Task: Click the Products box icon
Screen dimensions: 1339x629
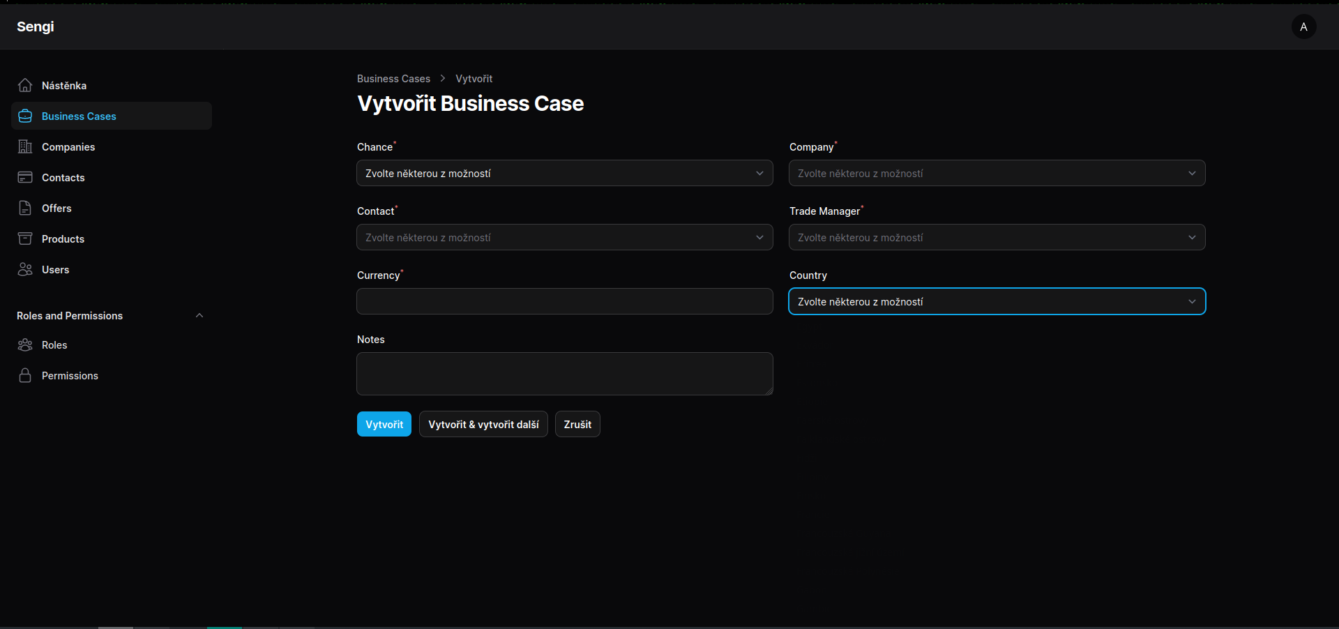Action: tap(25, 238)
